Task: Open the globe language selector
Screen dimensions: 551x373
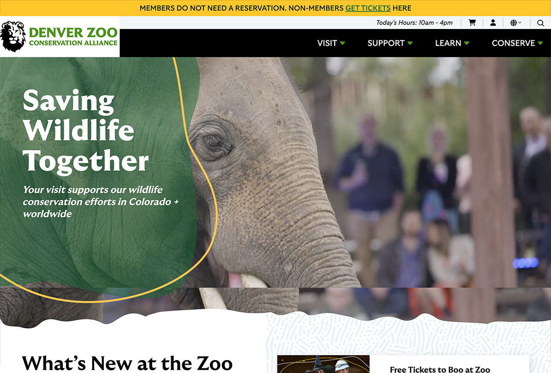Action: pos(516,22)
